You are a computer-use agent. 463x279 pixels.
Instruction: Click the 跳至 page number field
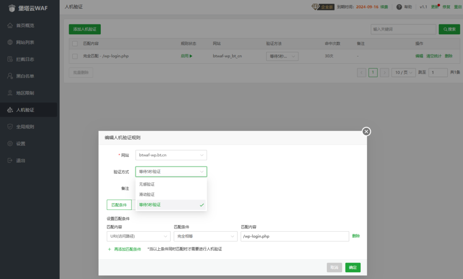coord(438,73)
